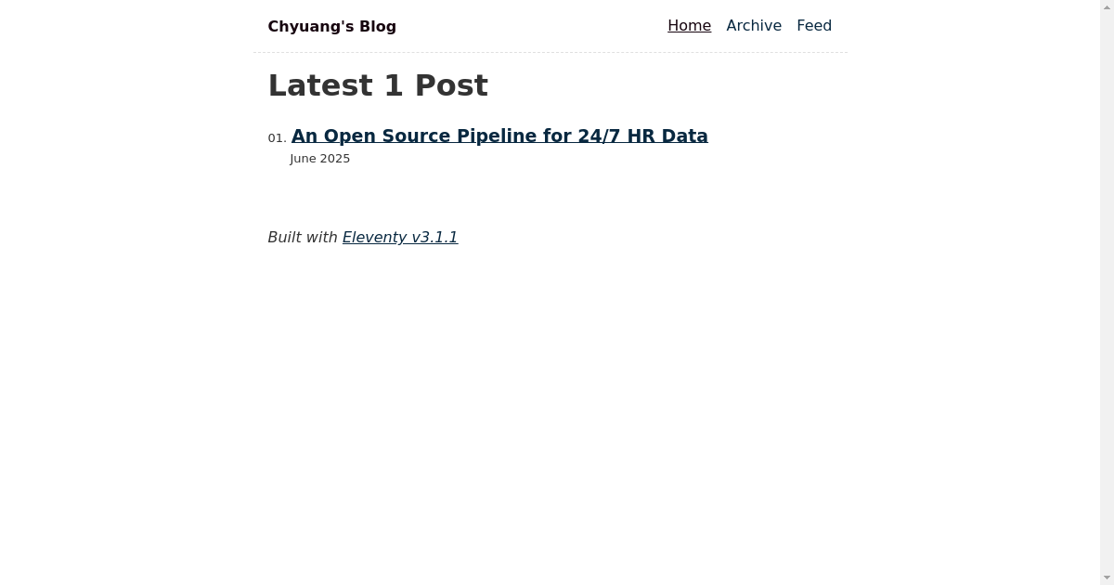Image resolution: width=1114 pixels, height=585 pixels.
Task: Click the Built with footer text
Action: [x=303, y=238]
